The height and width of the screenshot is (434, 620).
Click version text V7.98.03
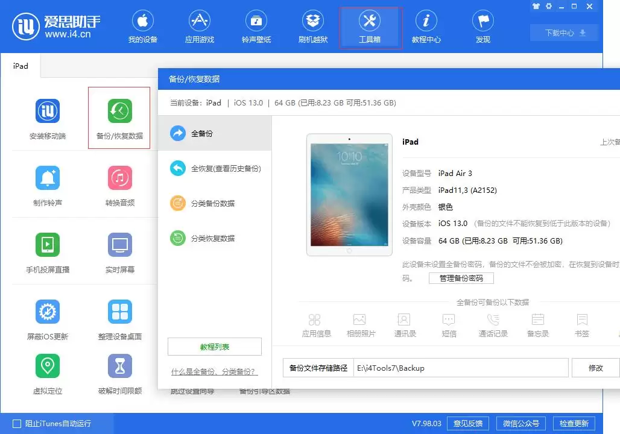[x=426, y=424]
